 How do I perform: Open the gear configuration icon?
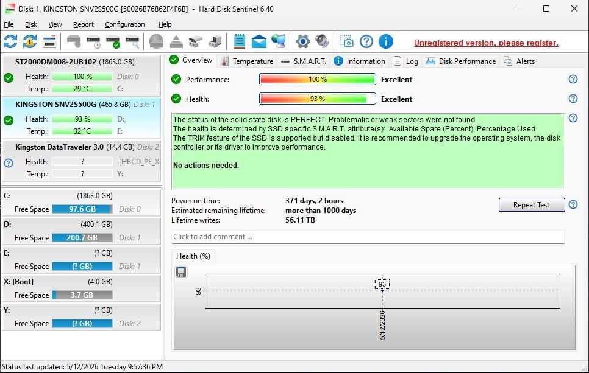tap(303, 41)
